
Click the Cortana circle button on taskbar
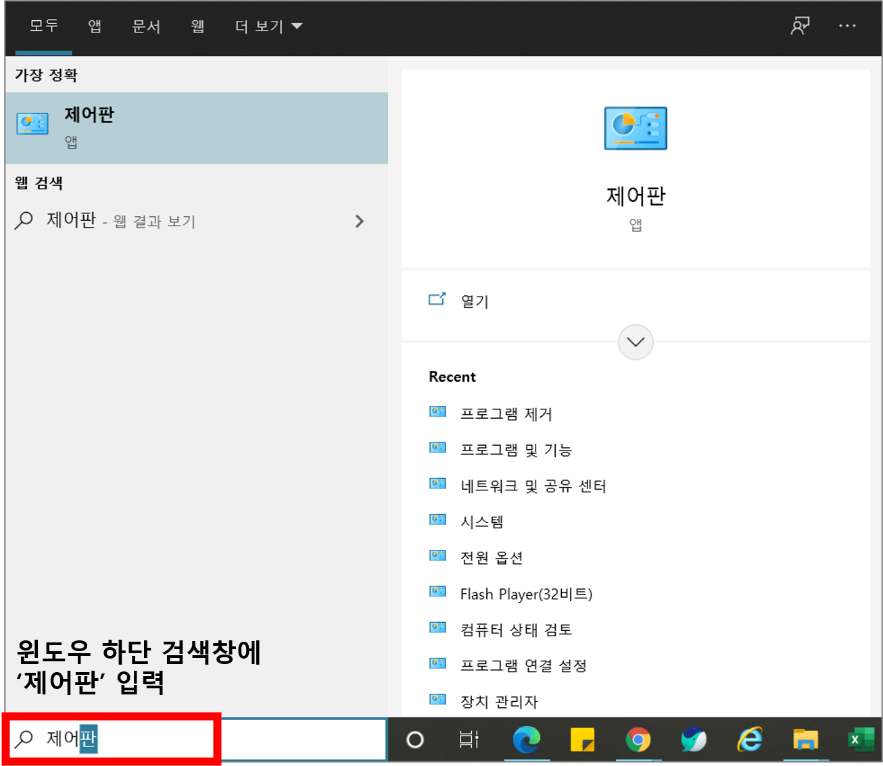415,740
